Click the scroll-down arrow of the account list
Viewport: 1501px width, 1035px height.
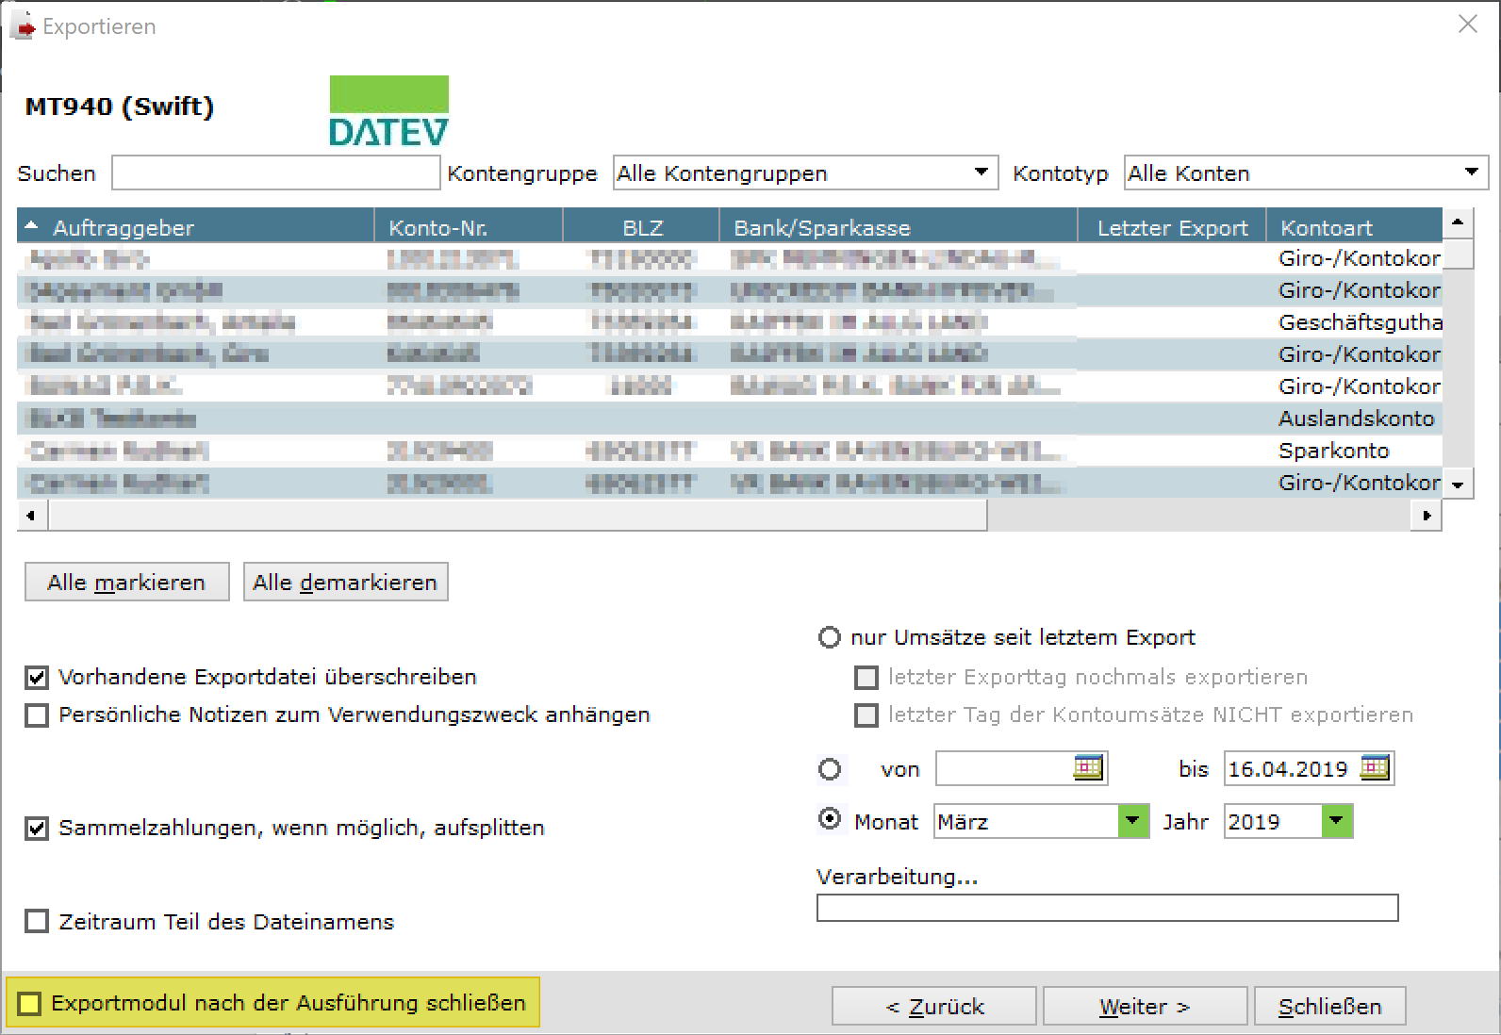(1459, 485)
